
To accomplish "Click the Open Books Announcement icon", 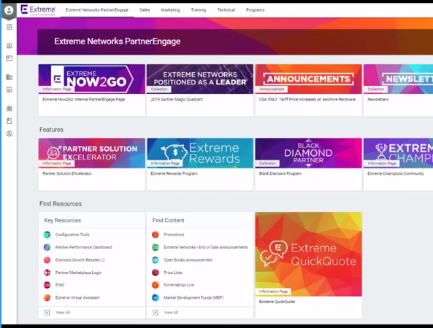I will coord(156,260).
